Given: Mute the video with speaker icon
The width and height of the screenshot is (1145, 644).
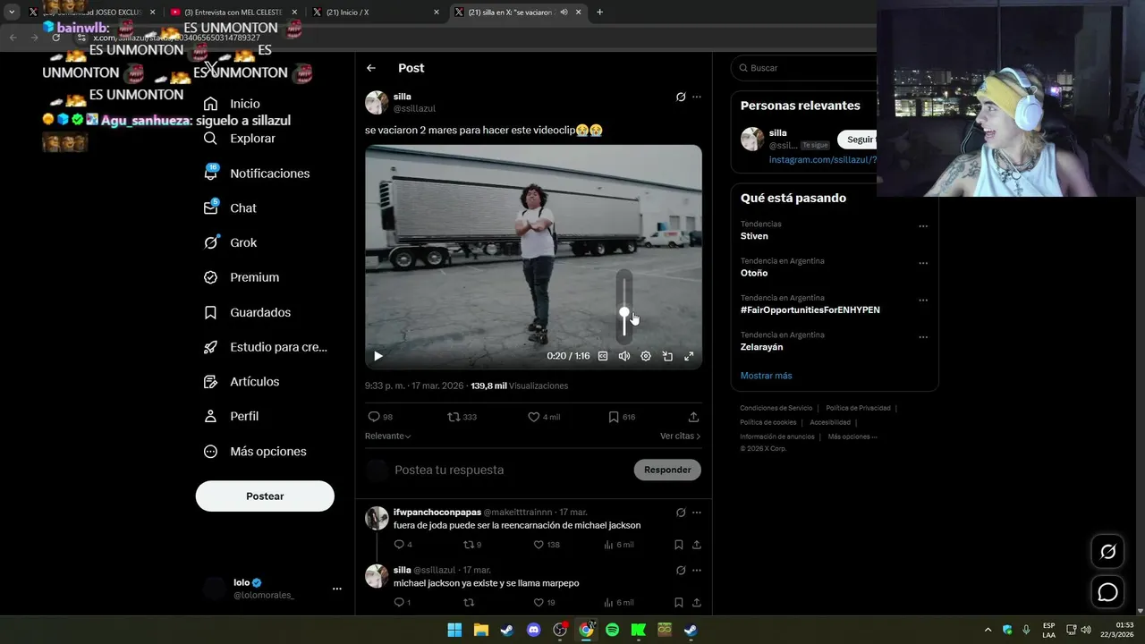Looking at the screenshot, I should tap(624, 356).
